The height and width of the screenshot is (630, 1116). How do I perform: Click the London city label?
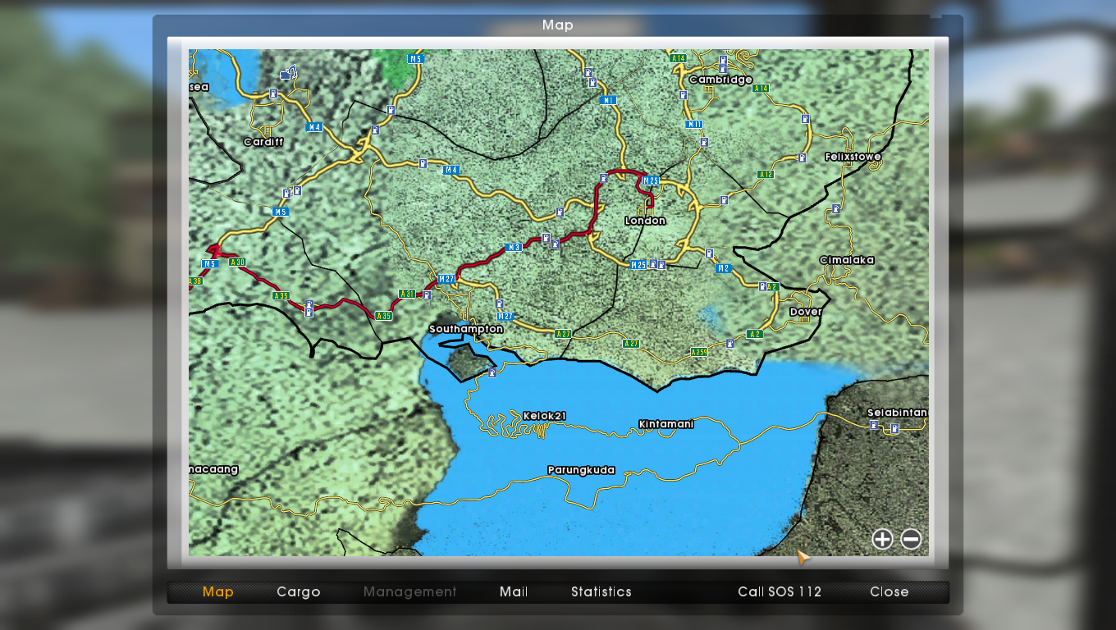(646, 221)
